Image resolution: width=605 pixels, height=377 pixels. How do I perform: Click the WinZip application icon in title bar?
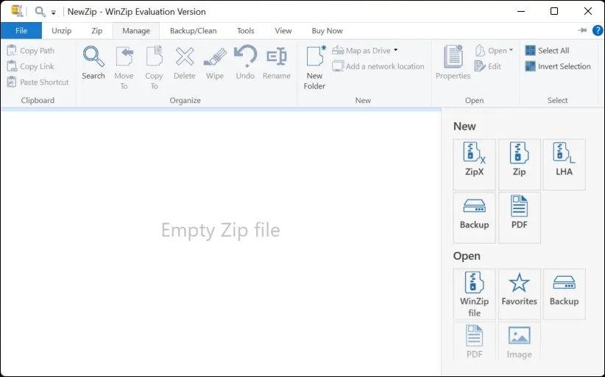[17, 11]
